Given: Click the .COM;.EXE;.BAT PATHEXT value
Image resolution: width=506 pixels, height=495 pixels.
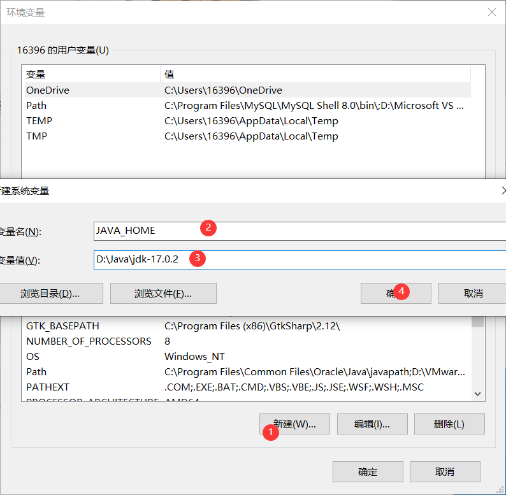Looking at the screenshot, I should [x=294, y=387].
